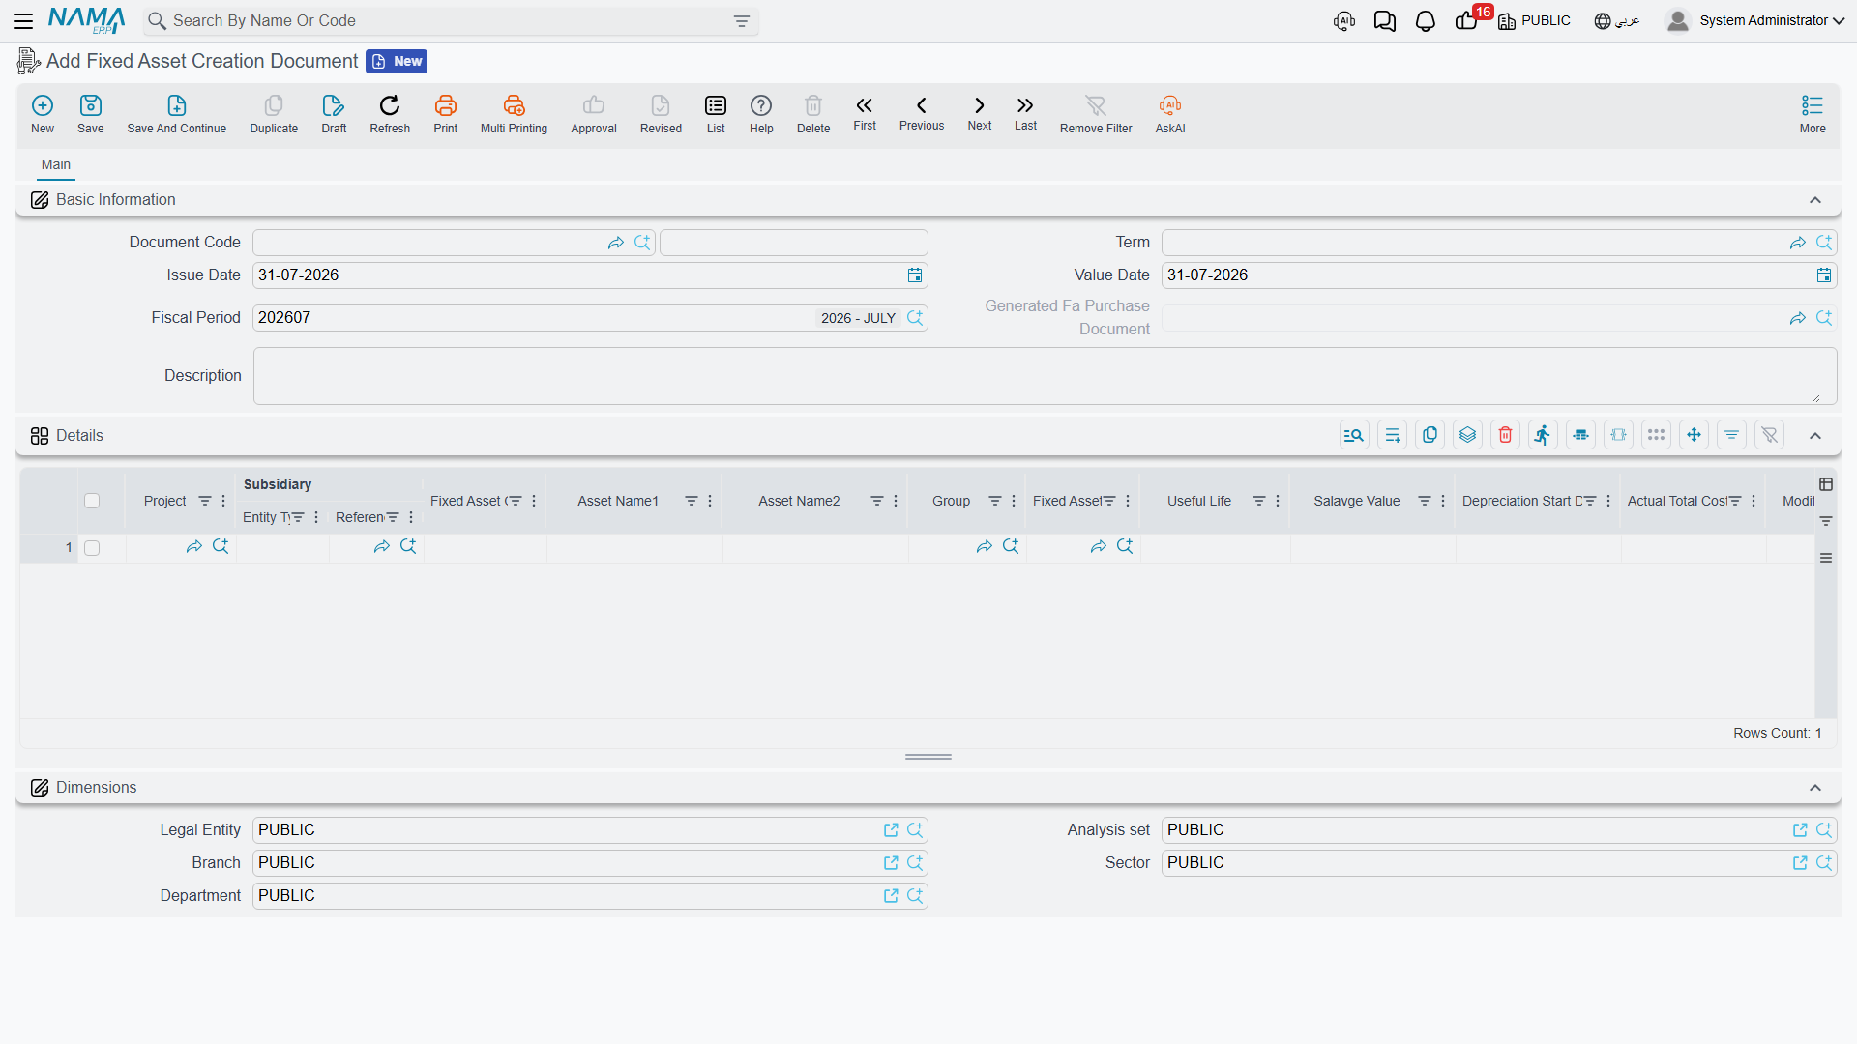Toggle checkbox for row 1 in Details
This screenshot has width=1857, height=1044.
(x=92, y=548)
